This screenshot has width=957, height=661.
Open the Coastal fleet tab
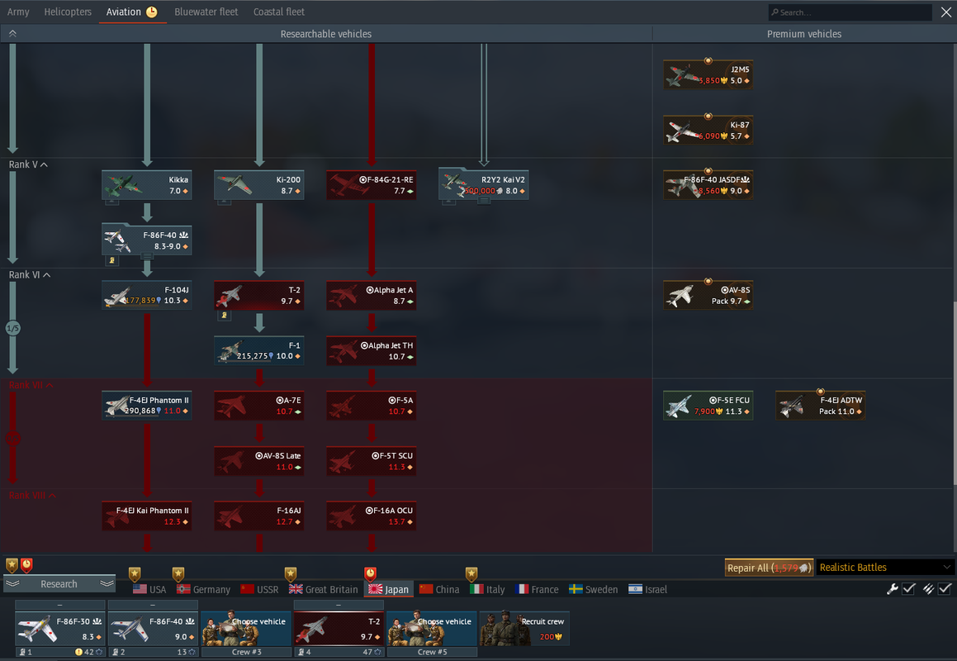pos(279,12)
